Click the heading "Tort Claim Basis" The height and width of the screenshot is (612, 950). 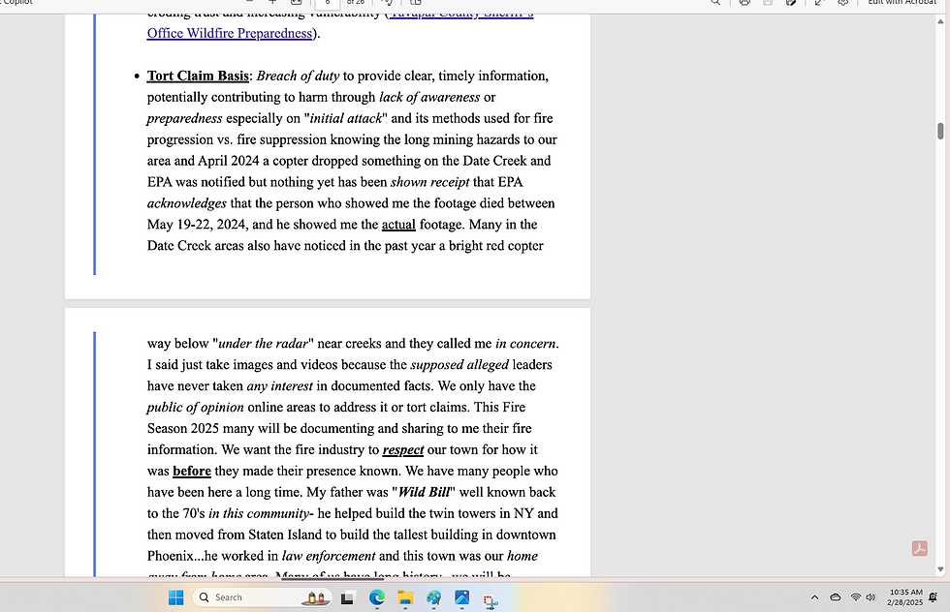pos(198,76)
